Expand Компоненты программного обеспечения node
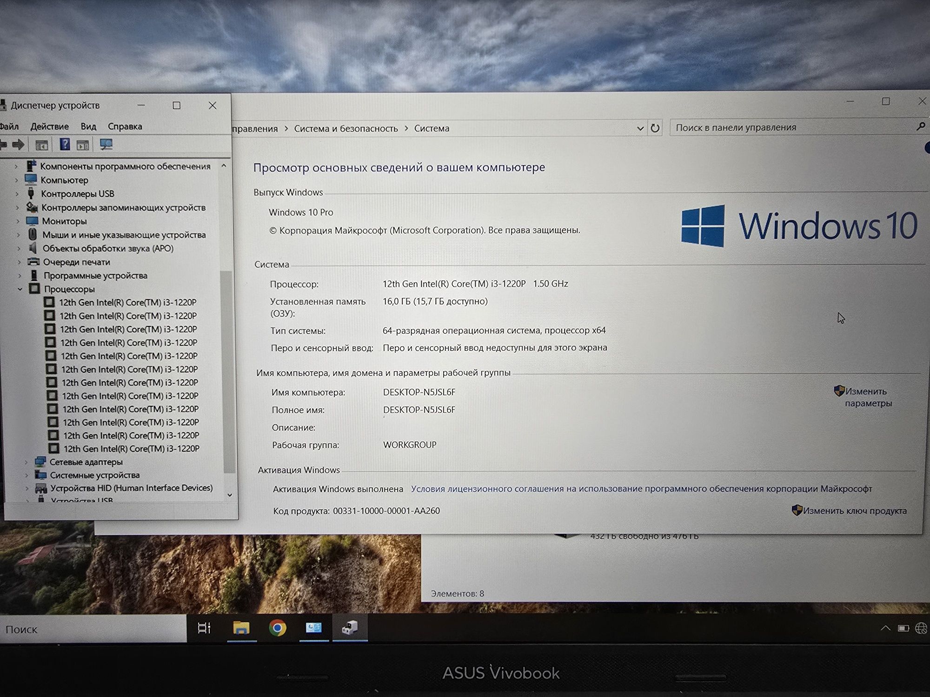The width and height of the screenshot is (930, 697). (x=16, y=166)
